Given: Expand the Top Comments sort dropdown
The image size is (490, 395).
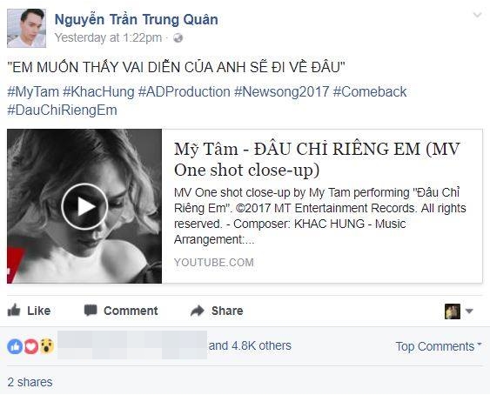Looking at the screenshot, I should click(x=439, y=346).
